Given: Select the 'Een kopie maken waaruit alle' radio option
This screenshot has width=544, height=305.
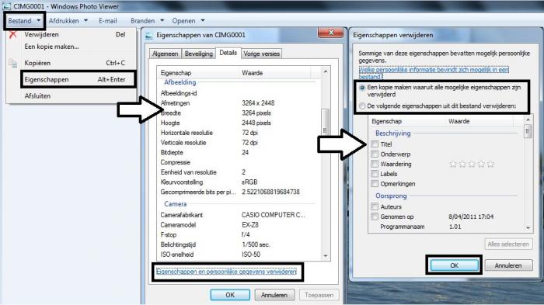Looking at the screenshot, I should (x=362, y=88).
